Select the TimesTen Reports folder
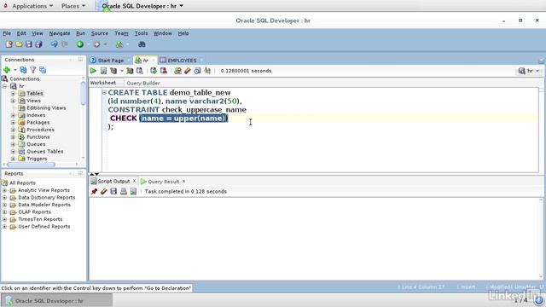Image resolution: width=546 pixels, height=307 pixels. point(40,219)
